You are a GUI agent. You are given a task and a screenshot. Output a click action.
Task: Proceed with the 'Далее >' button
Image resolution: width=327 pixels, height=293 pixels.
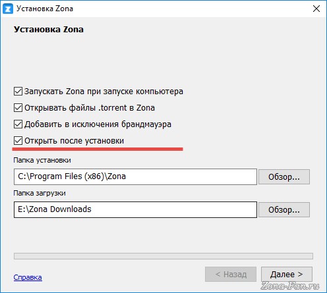coord(287,274)
